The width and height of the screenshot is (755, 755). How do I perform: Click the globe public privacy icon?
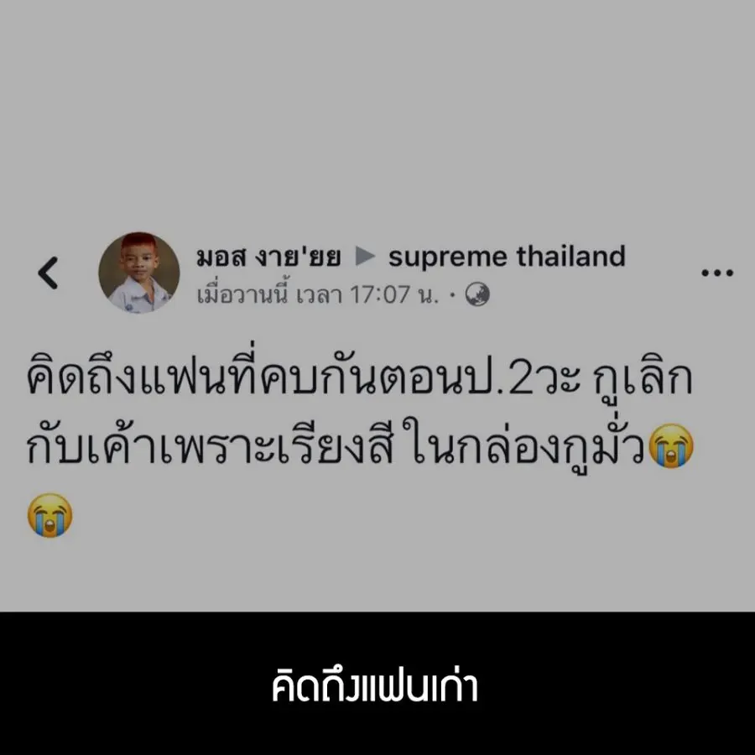pos(477,294)
